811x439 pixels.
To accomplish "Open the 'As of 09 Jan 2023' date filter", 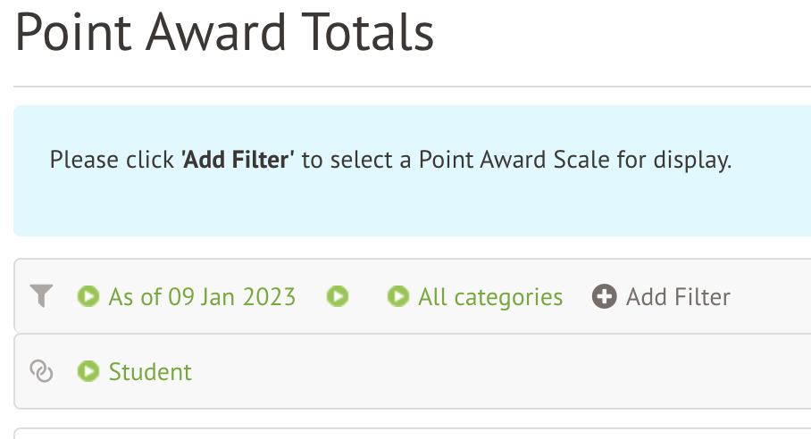I will [202, 296].
